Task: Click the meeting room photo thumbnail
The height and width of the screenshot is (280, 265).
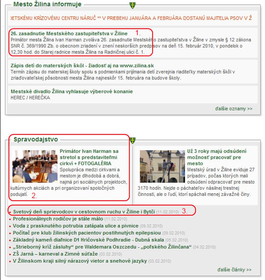Action: (x=35, y=166)
